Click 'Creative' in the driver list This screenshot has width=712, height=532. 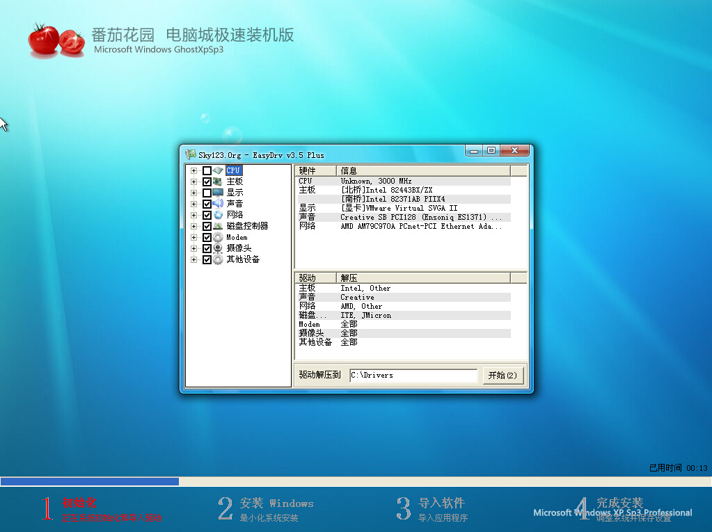[x=357, y=297]
